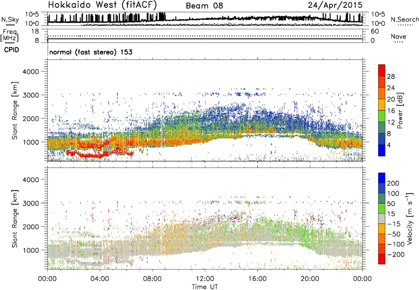The width and height of the screenshot is (419, 290).
Task: Click the "60" Nave axis tick
Action: tap(374, 31)
